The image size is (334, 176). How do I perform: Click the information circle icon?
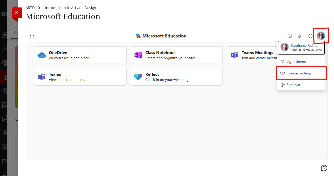[x=290, y=36]
